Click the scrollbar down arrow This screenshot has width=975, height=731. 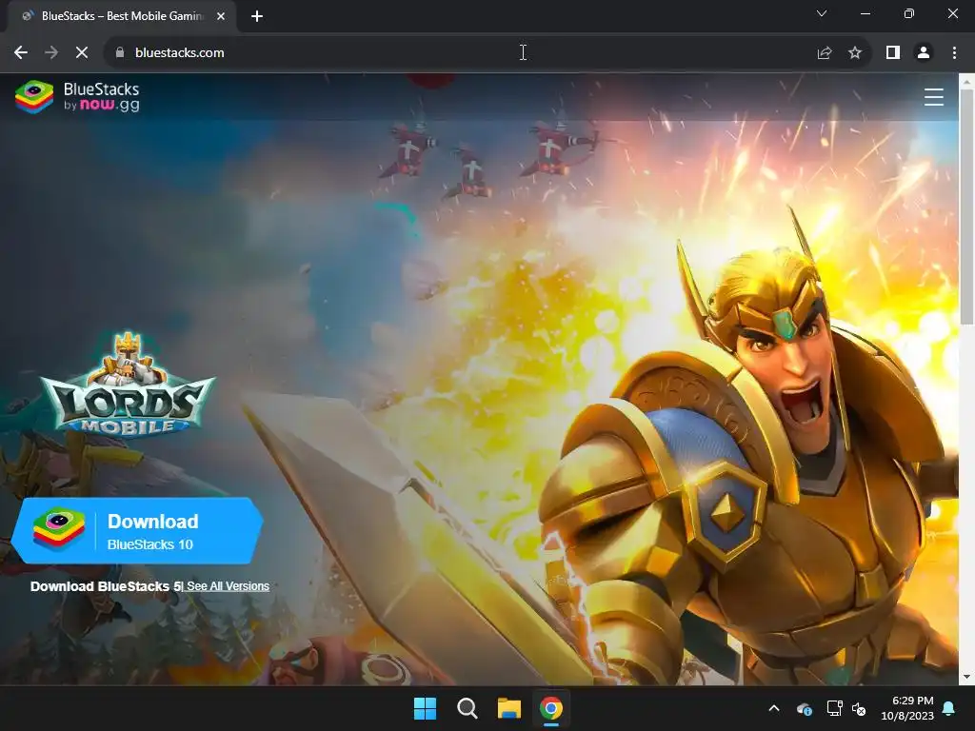tap(966, 677)
